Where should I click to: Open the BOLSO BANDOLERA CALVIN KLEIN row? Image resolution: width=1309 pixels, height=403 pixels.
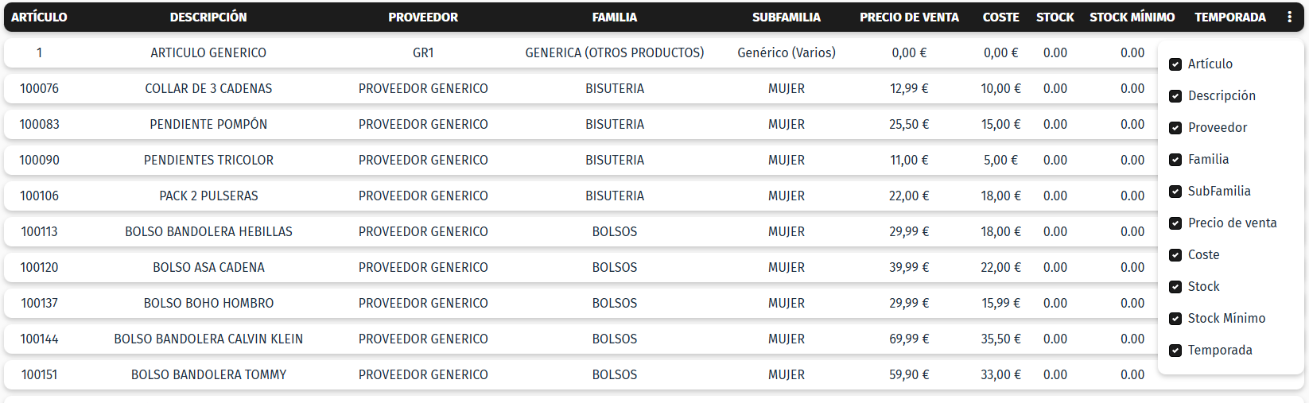pyautogui.click(x=208, y=339)
